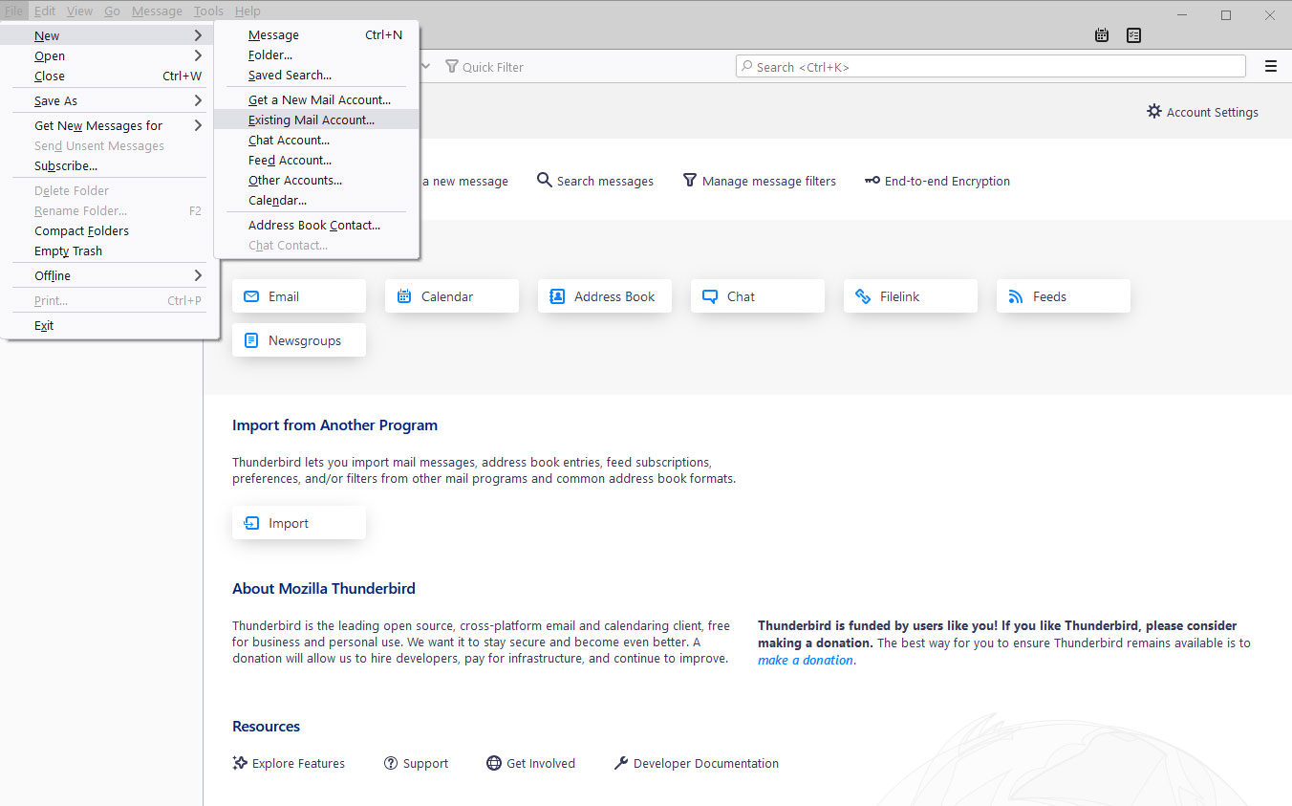Choose Address Book Contact... entry

[x=316, y=225]
